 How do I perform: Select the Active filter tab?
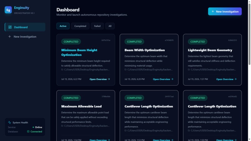point(63,26)
